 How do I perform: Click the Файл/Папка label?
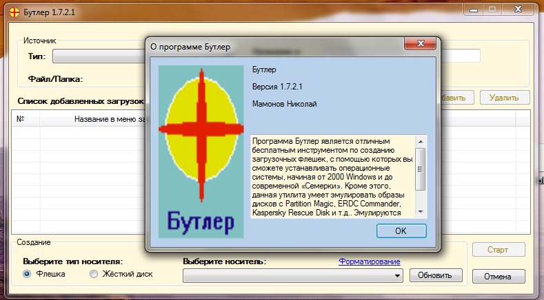[x=55, y=79]
